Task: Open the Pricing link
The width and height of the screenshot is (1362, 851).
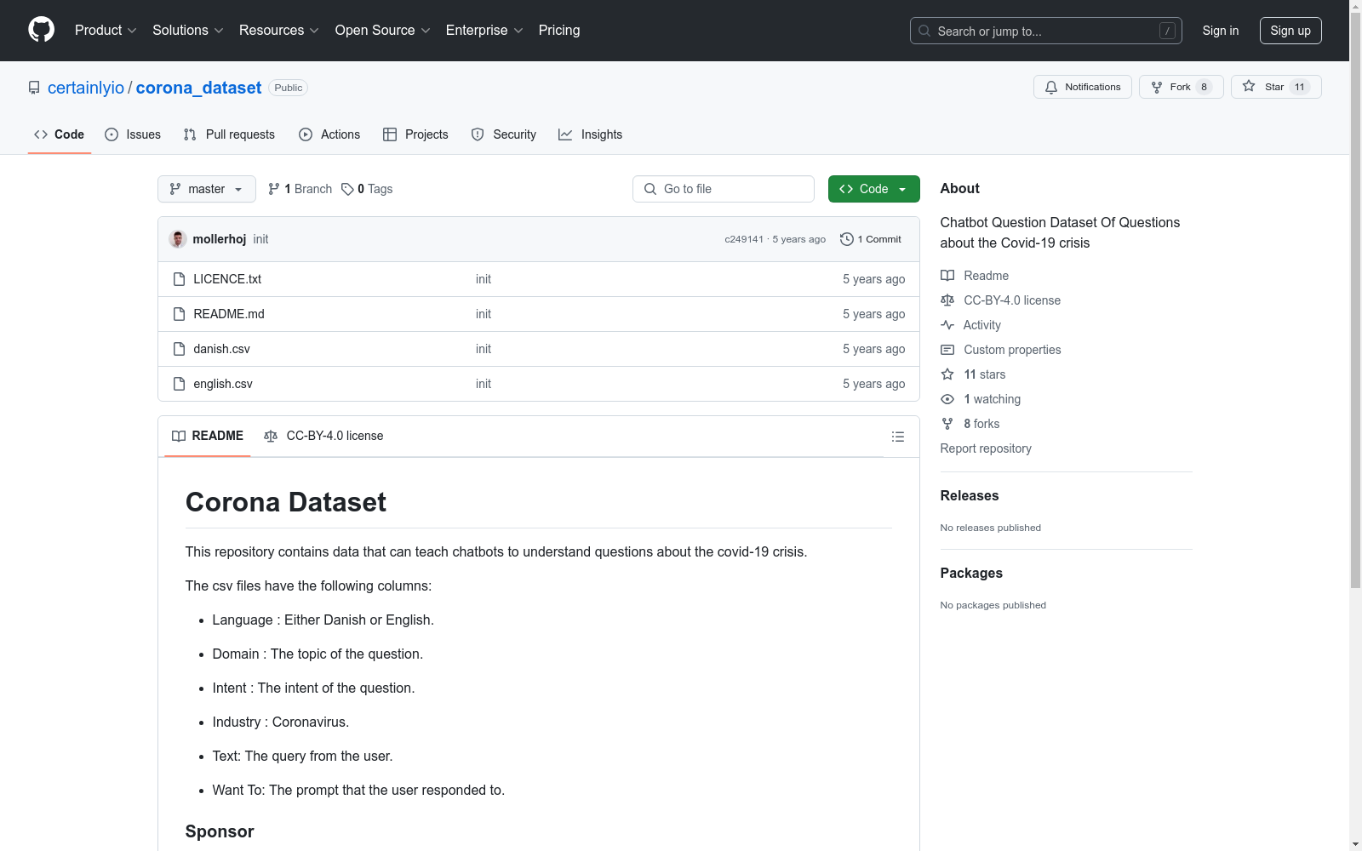Action: 559,30
